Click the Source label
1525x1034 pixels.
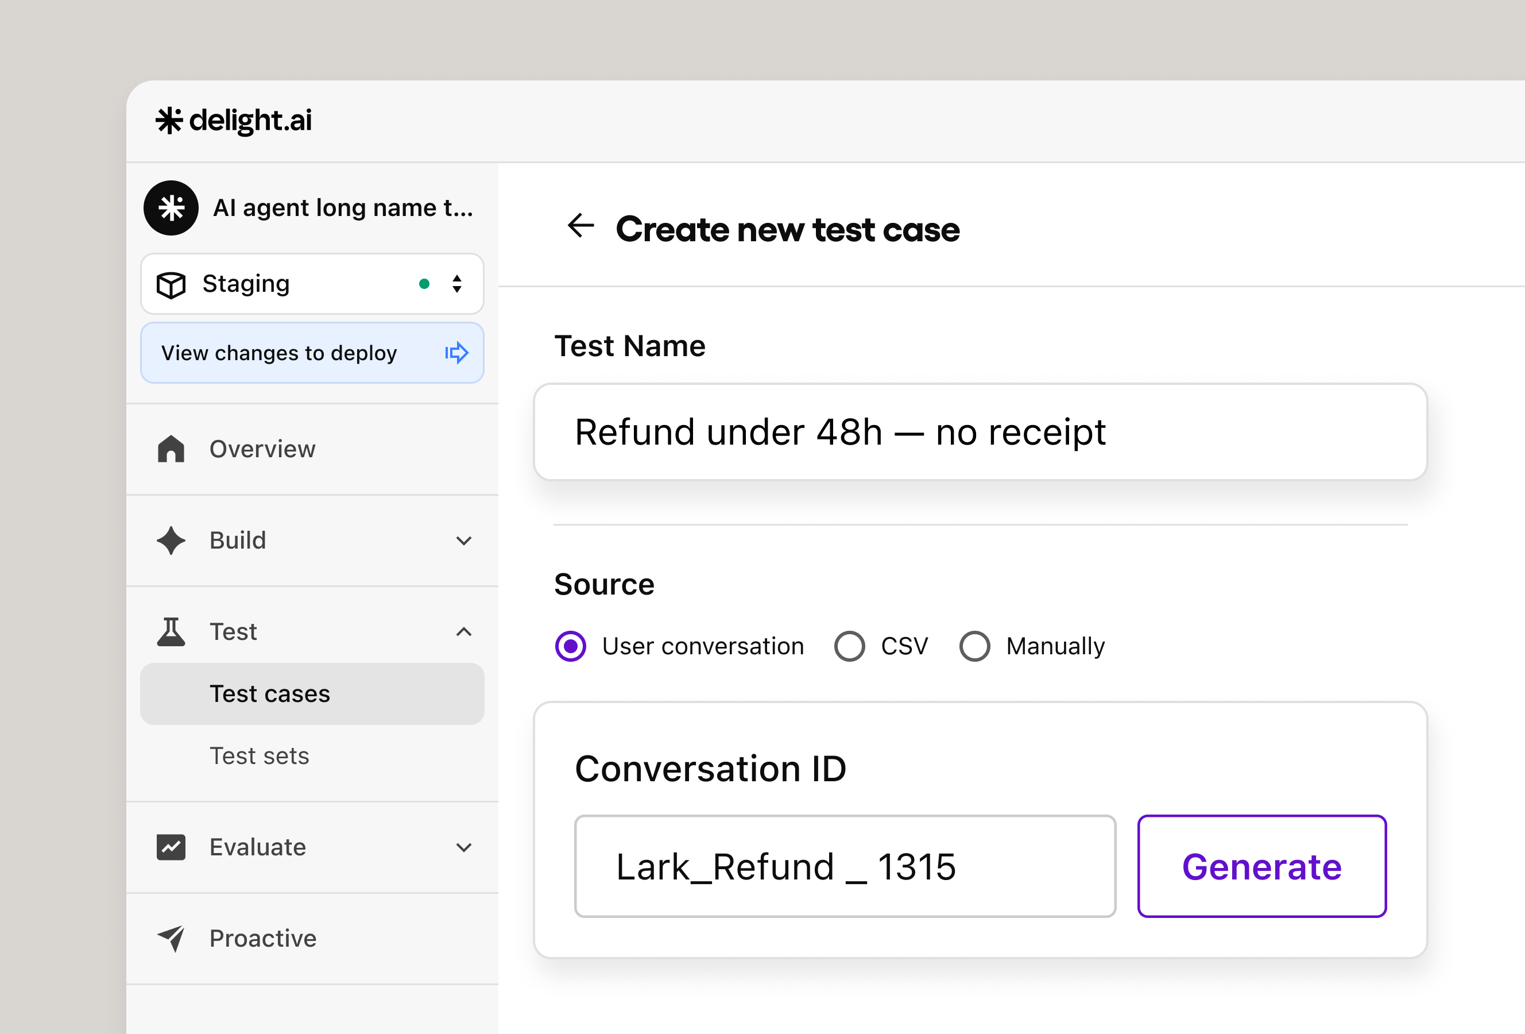coord(605,584)
